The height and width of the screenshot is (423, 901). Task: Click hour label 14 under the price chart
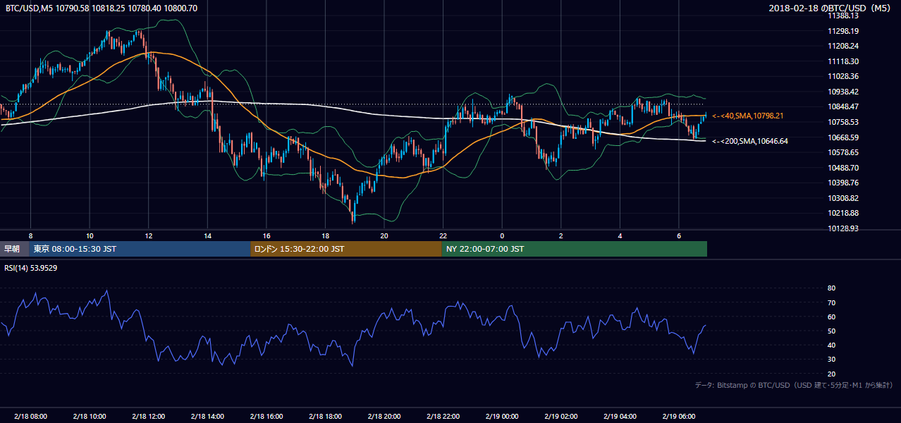(x=207, y=235)
